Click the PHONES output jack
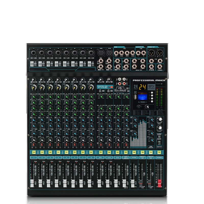The width and height of the screenshot is (204, 204). pyautogui.click(x=160, y=66)
